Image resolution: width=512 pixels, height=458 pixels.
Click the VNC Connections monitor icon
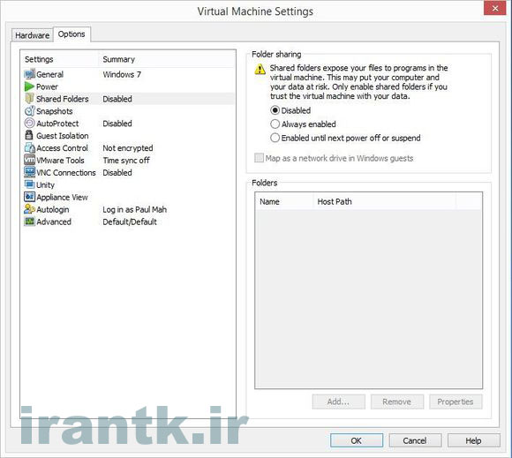[29, 172]
